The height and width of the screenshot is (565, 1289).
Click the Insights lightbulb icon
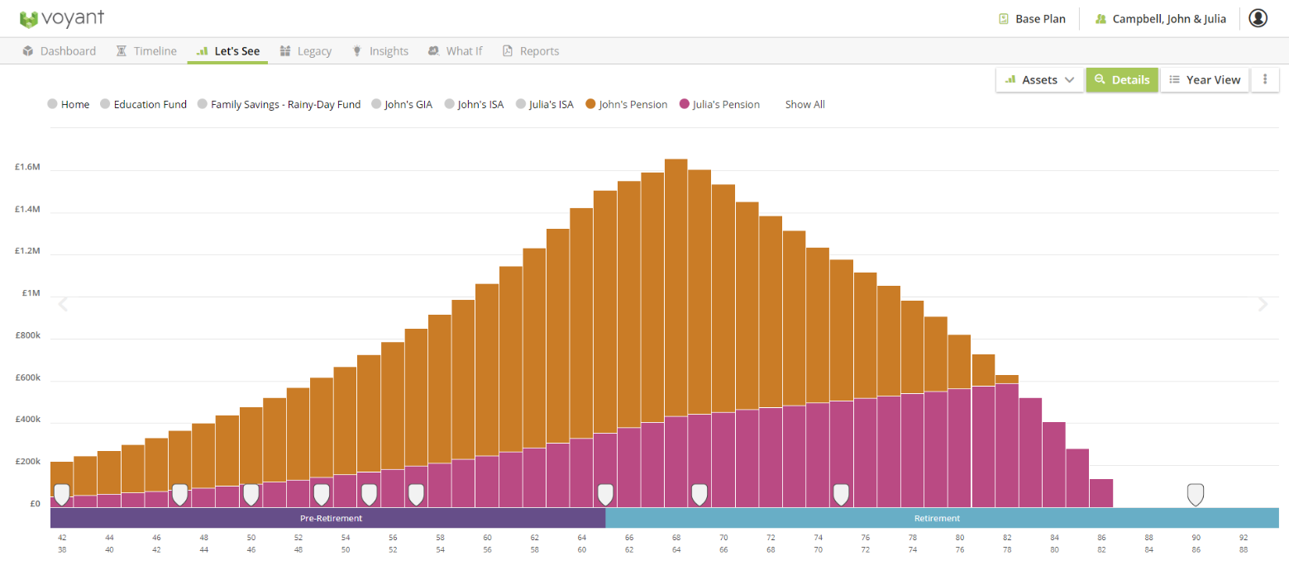(x=357, y=51)
